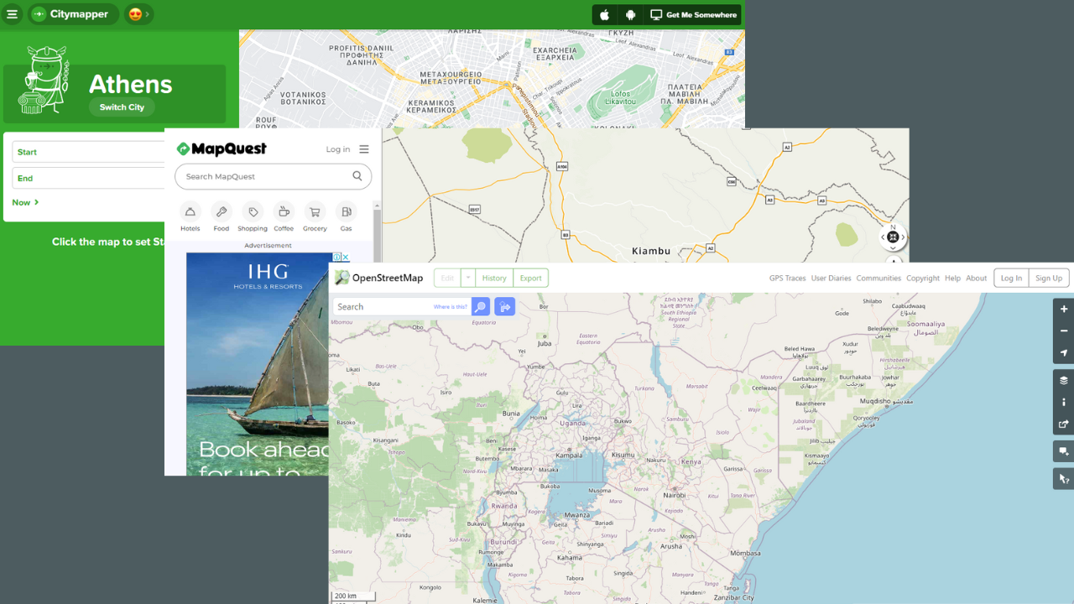Click the IHG Hotels advertisement image

[257, 364]
